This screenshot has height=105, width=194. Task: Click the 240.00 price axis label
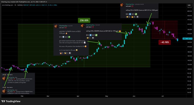[189, 42]
